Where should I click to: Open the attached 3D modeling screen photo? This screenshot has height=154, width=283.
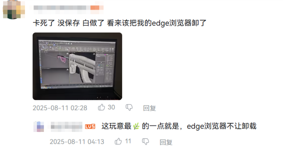pos(77,66)
